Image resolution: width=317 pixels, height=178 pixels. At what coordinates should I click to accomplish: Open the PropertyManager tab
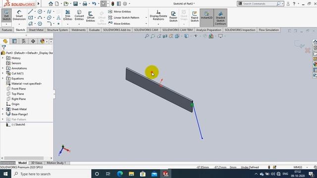(x=14, y=41)
